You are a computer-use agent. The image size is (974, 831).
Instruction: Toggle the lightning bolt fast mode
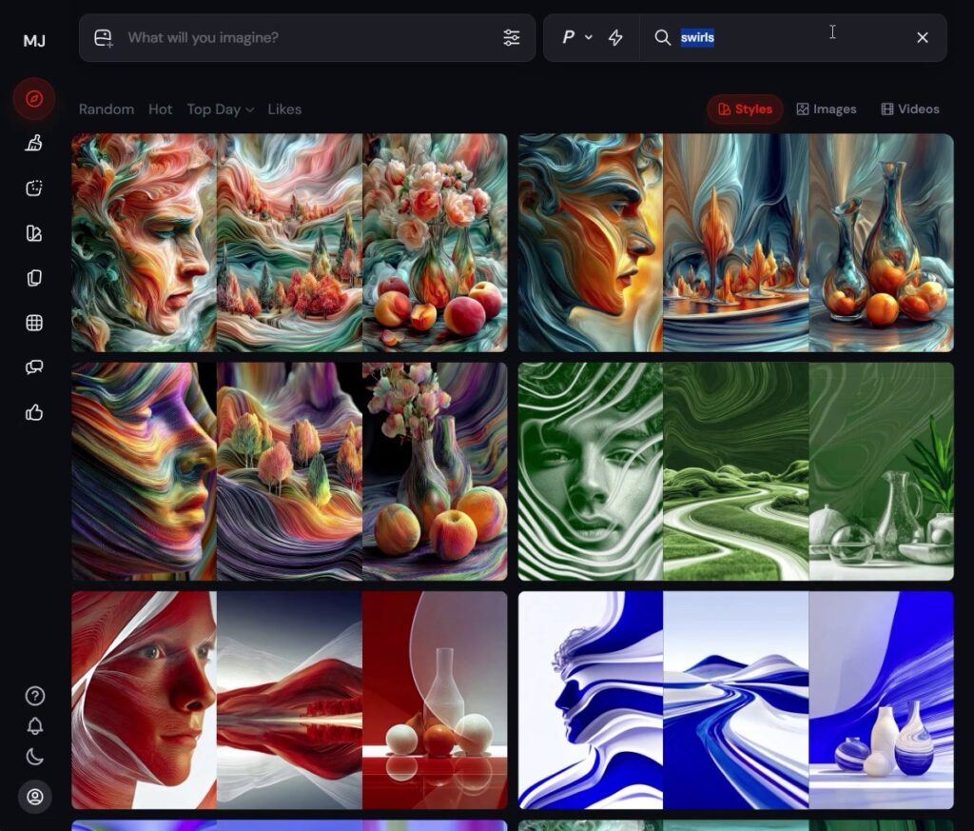point(615,38)
